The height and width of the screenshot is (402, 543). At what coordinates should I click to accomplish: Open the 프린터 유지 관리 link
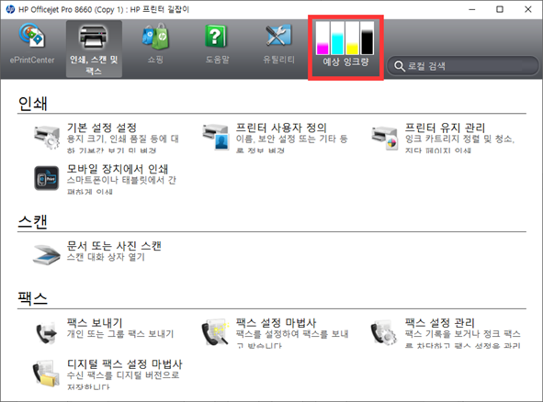[445, 128]
